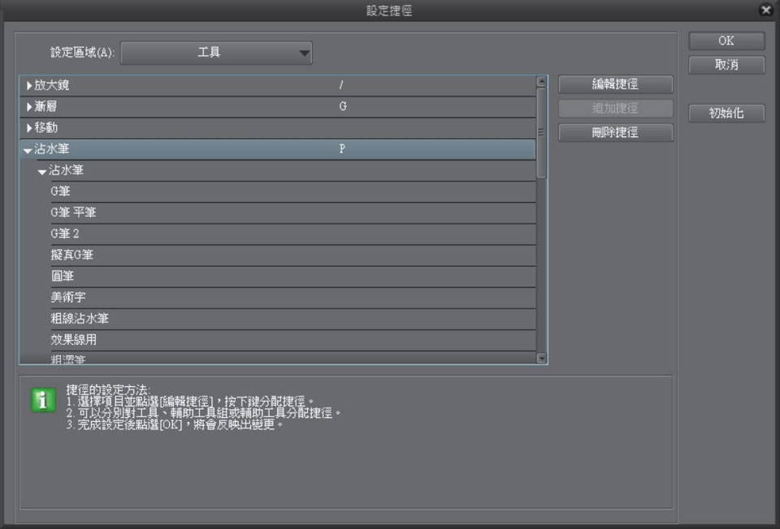Click the / shortcut cell for 放大鏡
The image size is (780, 529).
[341, 85]
